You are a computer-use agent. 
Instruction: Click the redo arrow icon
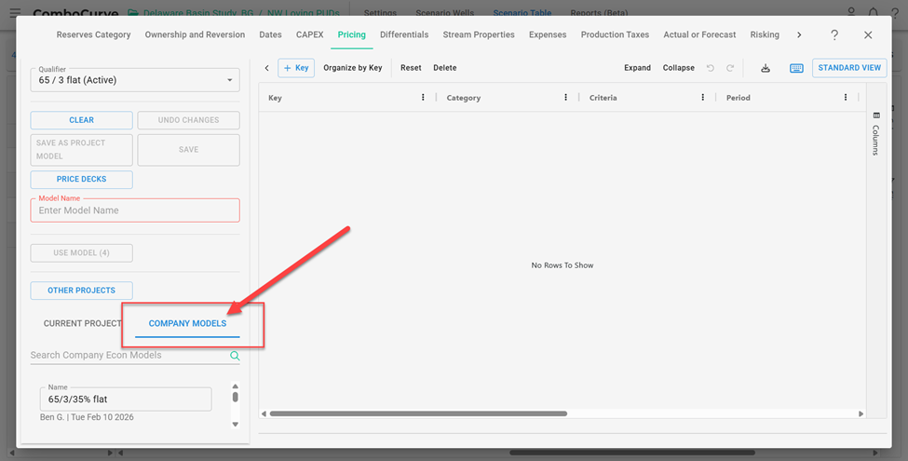pyautogui.click(x=730, y=68)
